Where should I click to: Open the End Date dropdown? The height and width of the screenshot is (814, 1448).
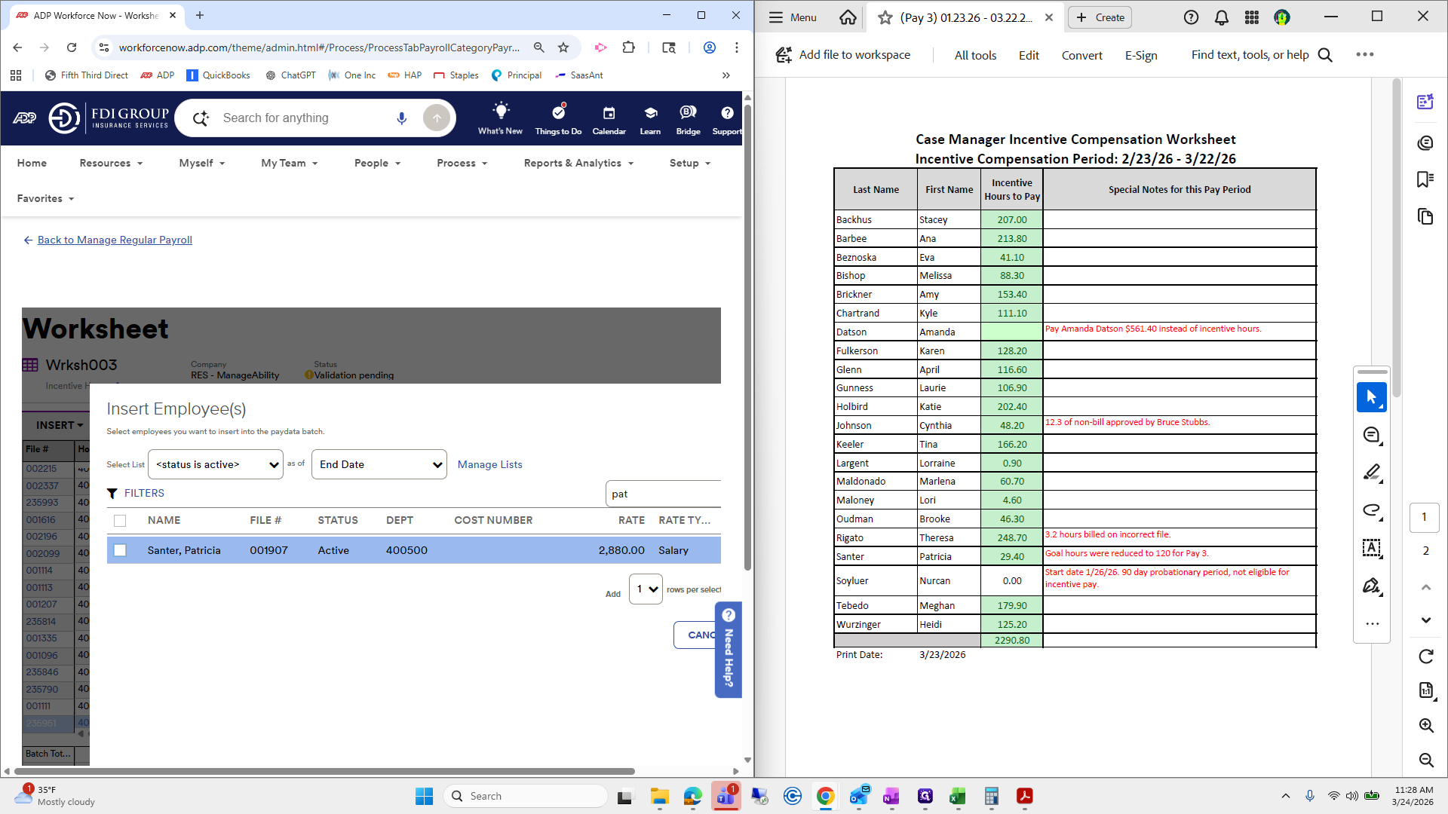coord(379,464)
